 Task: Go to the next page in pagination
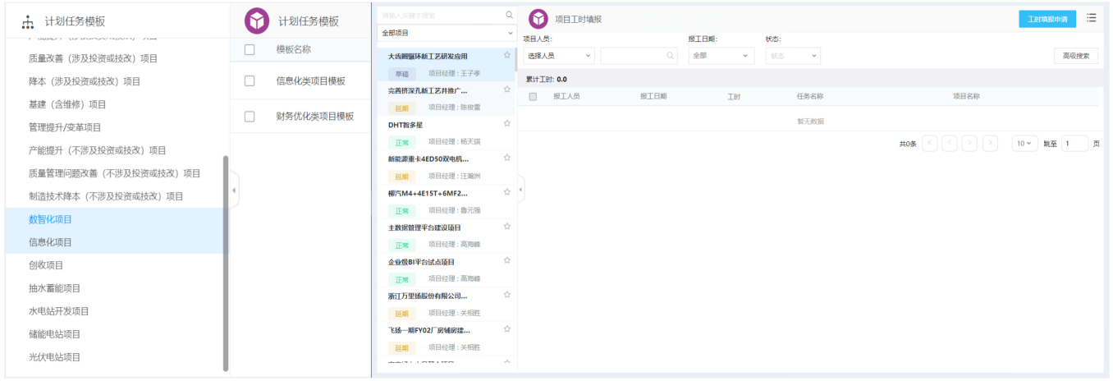click(x=970, y=143)
